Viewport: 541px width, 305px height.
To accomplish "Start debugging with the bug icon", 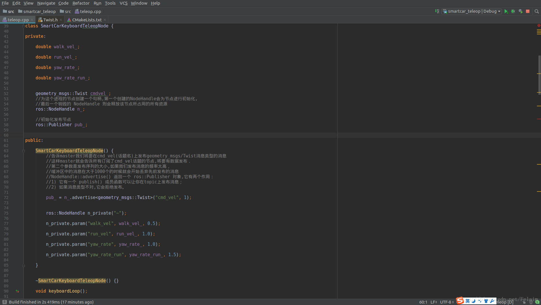I will pos(513,11).
